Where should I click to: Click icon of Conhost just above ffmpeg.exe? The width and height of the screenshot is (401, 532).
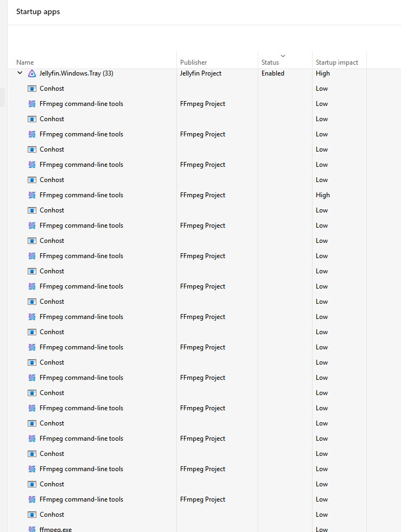[32, 515]
